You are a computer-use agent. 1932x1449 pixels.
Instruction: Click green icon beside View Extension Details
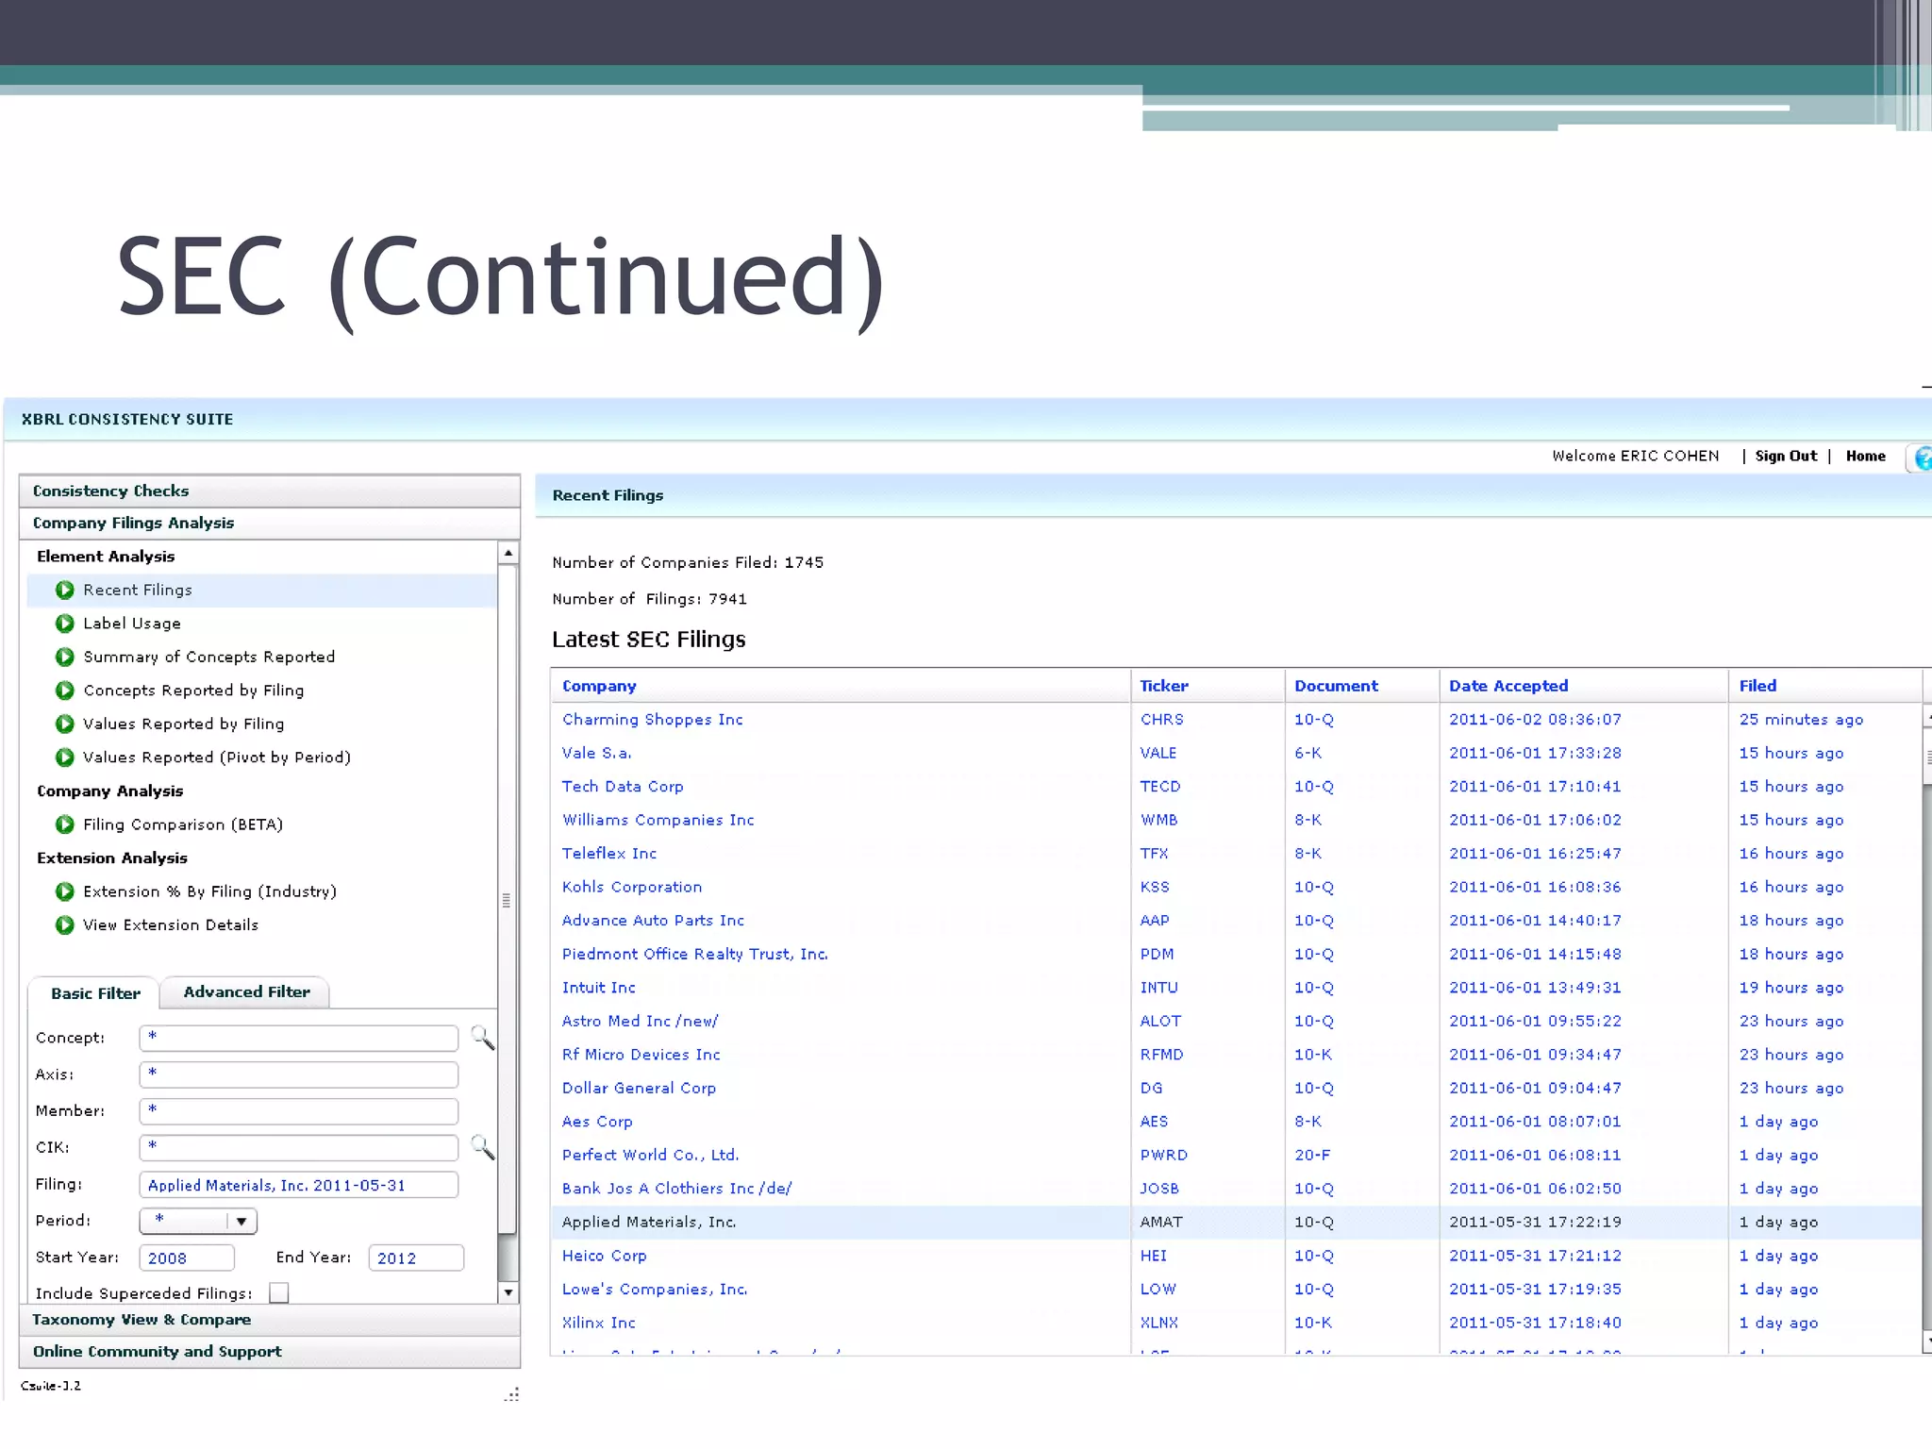click(x=64, y=924)
